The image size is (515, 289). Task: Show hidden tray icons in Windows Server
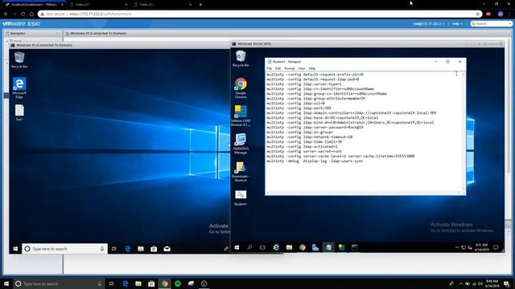457,247
